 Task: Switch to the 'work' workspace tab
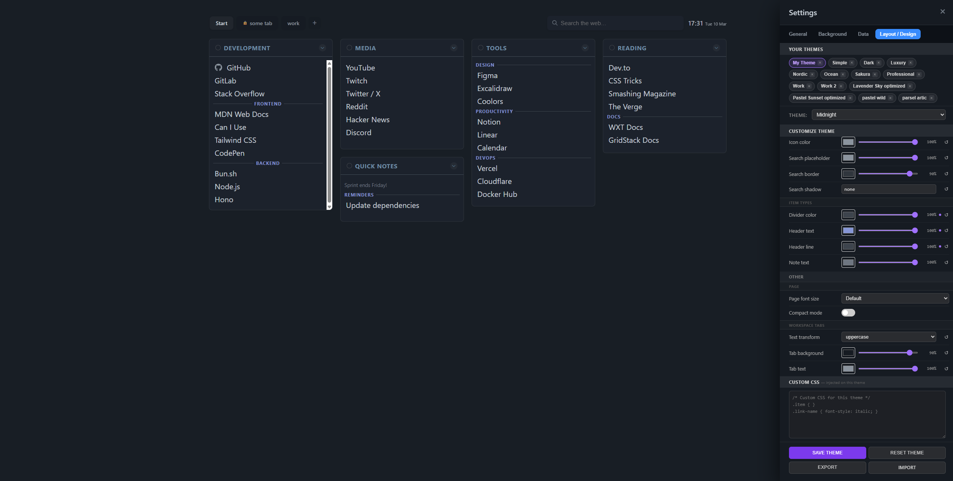click(293, 23)
